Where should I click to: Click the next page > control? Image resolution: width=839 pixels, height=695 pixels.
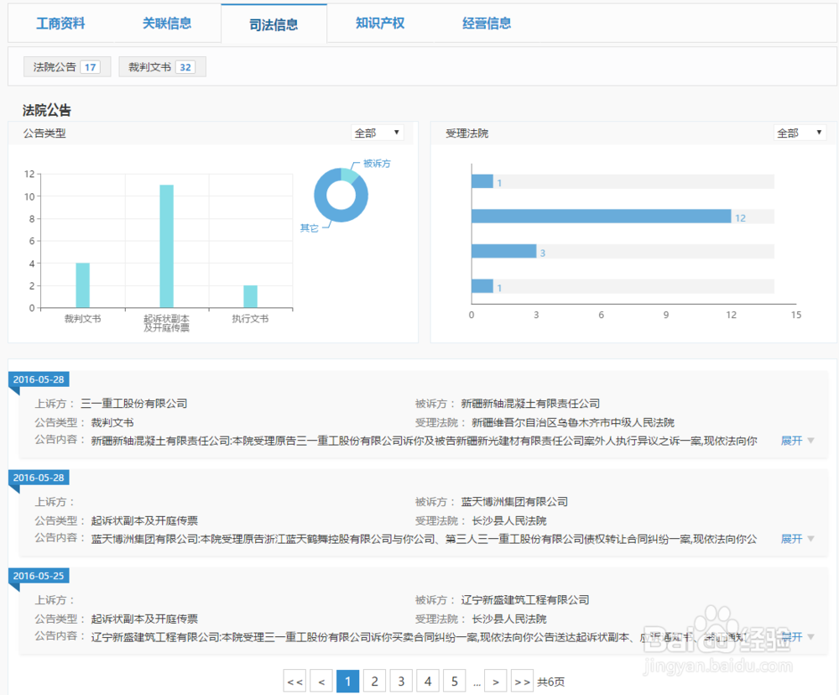click(x=496, y=681)
